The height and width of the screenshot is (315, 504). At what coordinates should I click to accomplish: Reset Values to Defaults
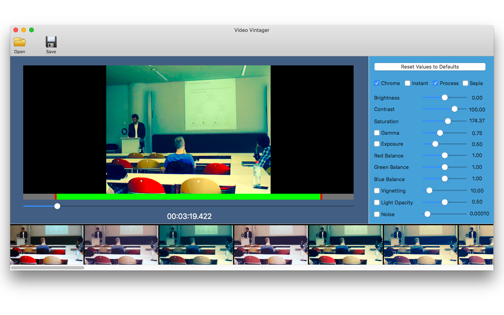coord(430,67)
